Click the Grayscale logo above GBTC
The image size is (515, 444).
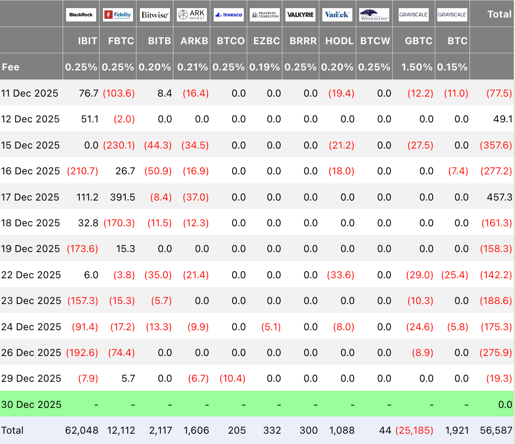tap(414, 15)
